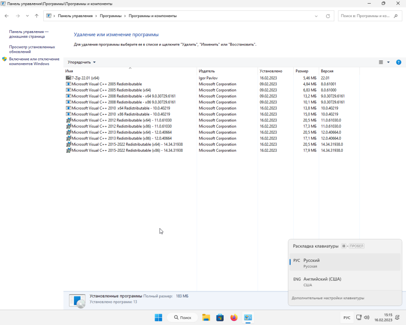Image resolution: width=406 pixels, height=325 pixels.
Task: Open Панель управления домашняя страница link
Action: click(28, 34)
